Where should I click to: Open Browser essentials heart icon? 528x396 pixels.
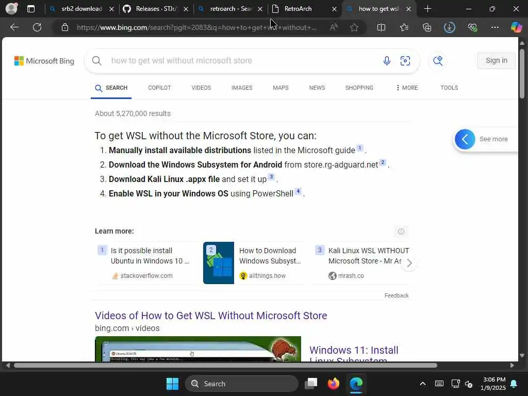472,27
